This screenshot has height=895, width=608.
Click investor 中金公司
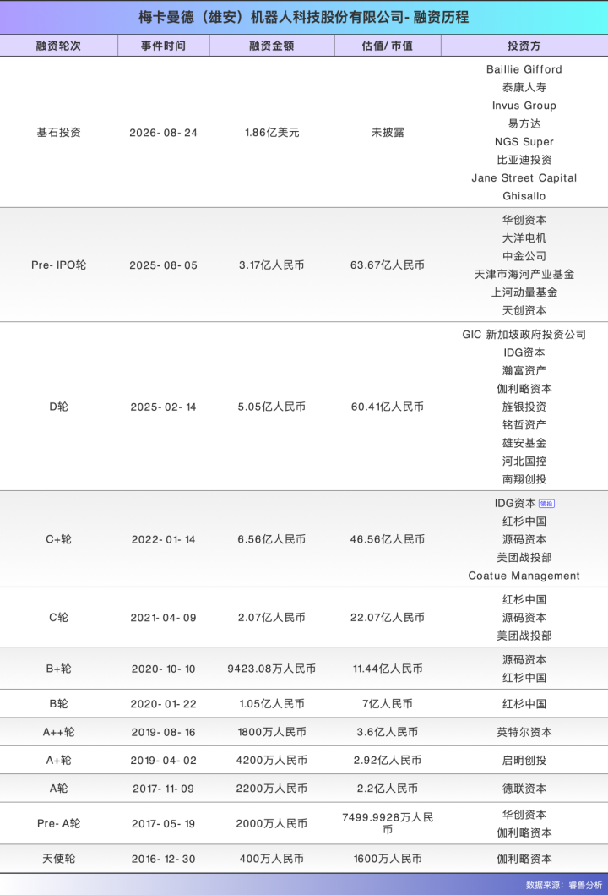tap(524, 256)
